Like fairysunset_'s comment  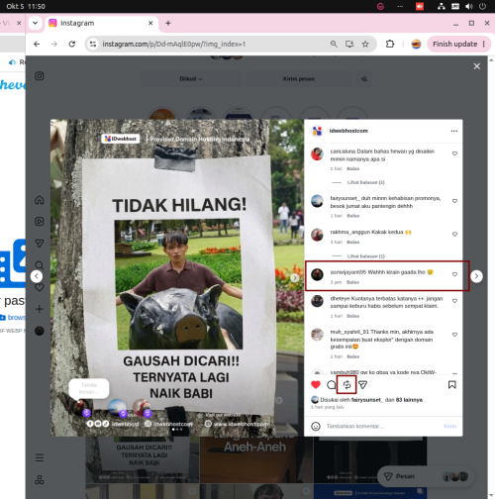click(454, 201)
